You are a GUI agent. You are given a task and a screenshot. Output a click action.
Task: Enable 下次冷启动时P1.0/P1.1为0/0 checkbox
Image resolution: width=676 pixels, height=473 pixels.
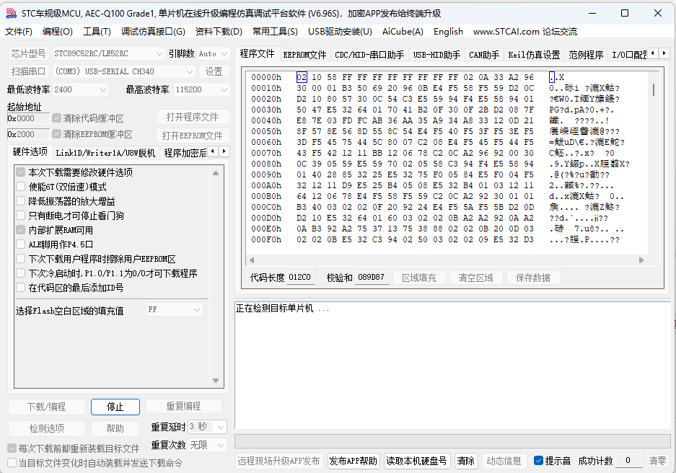[x=21, y=273]
